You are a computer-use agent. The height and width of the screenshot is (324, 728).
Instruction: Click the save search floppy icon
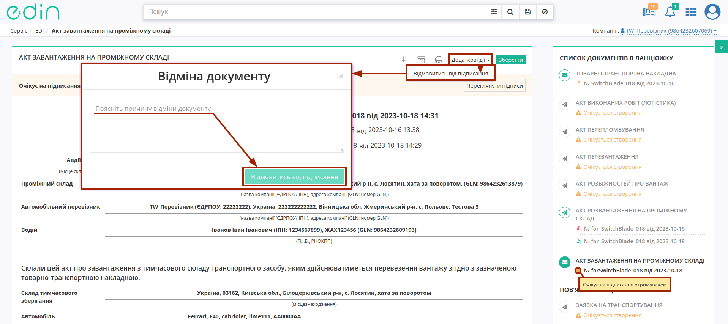(527, 12)
